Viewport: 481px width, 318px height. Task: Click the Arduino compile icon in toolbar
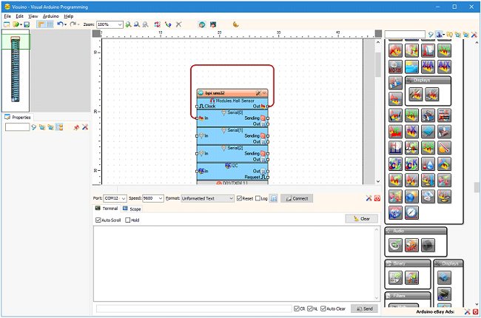[202, 24]
